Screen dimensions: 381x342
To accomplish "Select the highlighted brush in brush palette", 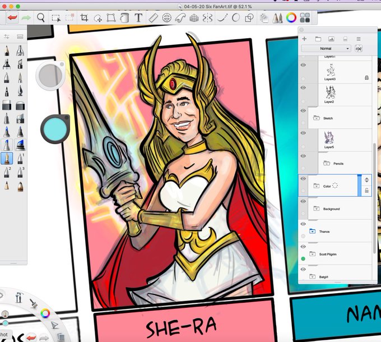I will click(7, 159).
